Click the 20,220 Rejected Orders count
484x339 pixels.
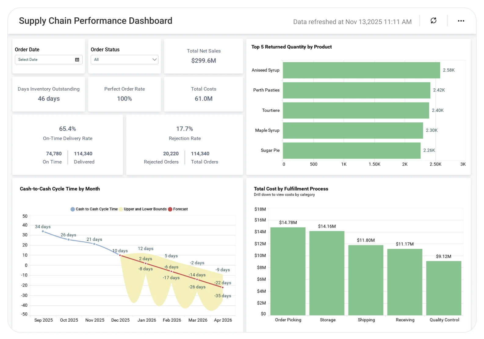click(171, 154)
